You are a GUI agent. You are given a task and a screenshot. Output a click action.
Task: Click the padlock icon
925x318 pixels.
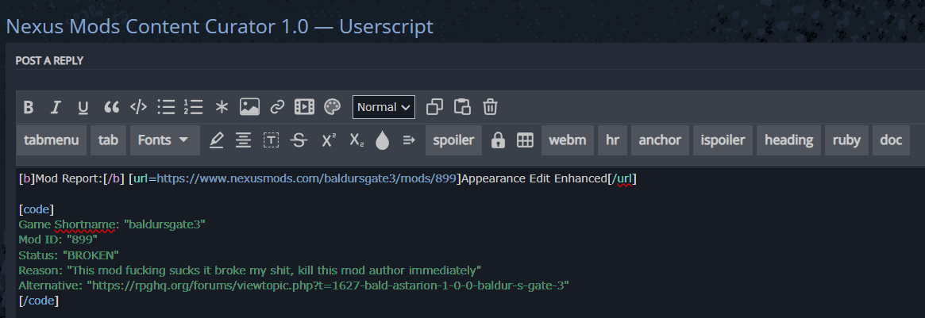[x=498, y=140]
